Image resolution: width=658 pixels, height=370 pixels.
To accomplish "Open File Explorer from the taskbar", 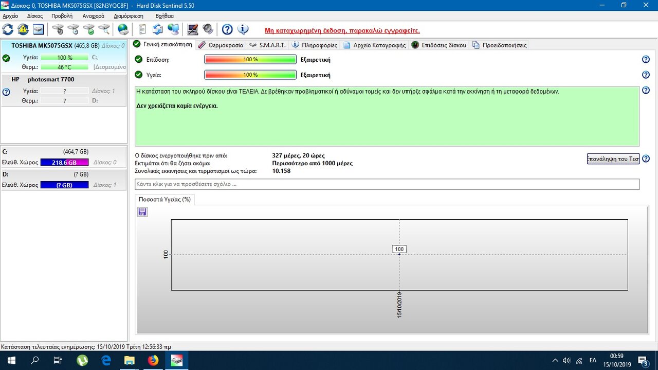I will (129, 360).
